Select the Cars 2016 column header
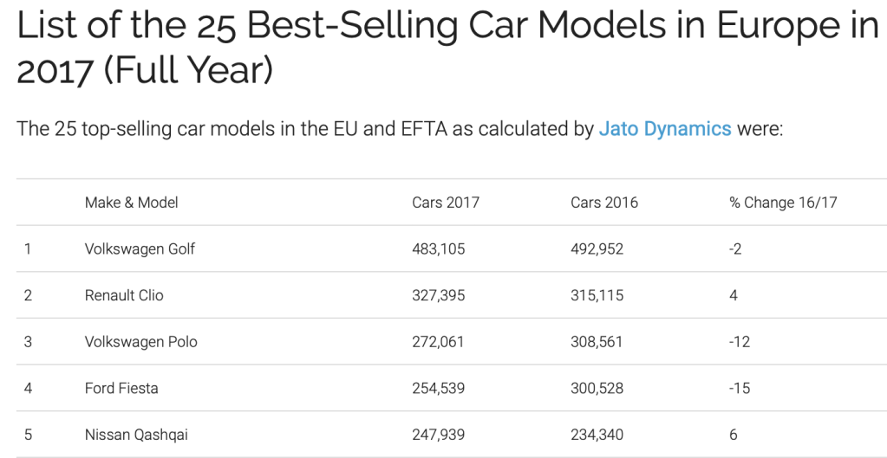Viewport: 887px width, 458px height. coord(603,203)
